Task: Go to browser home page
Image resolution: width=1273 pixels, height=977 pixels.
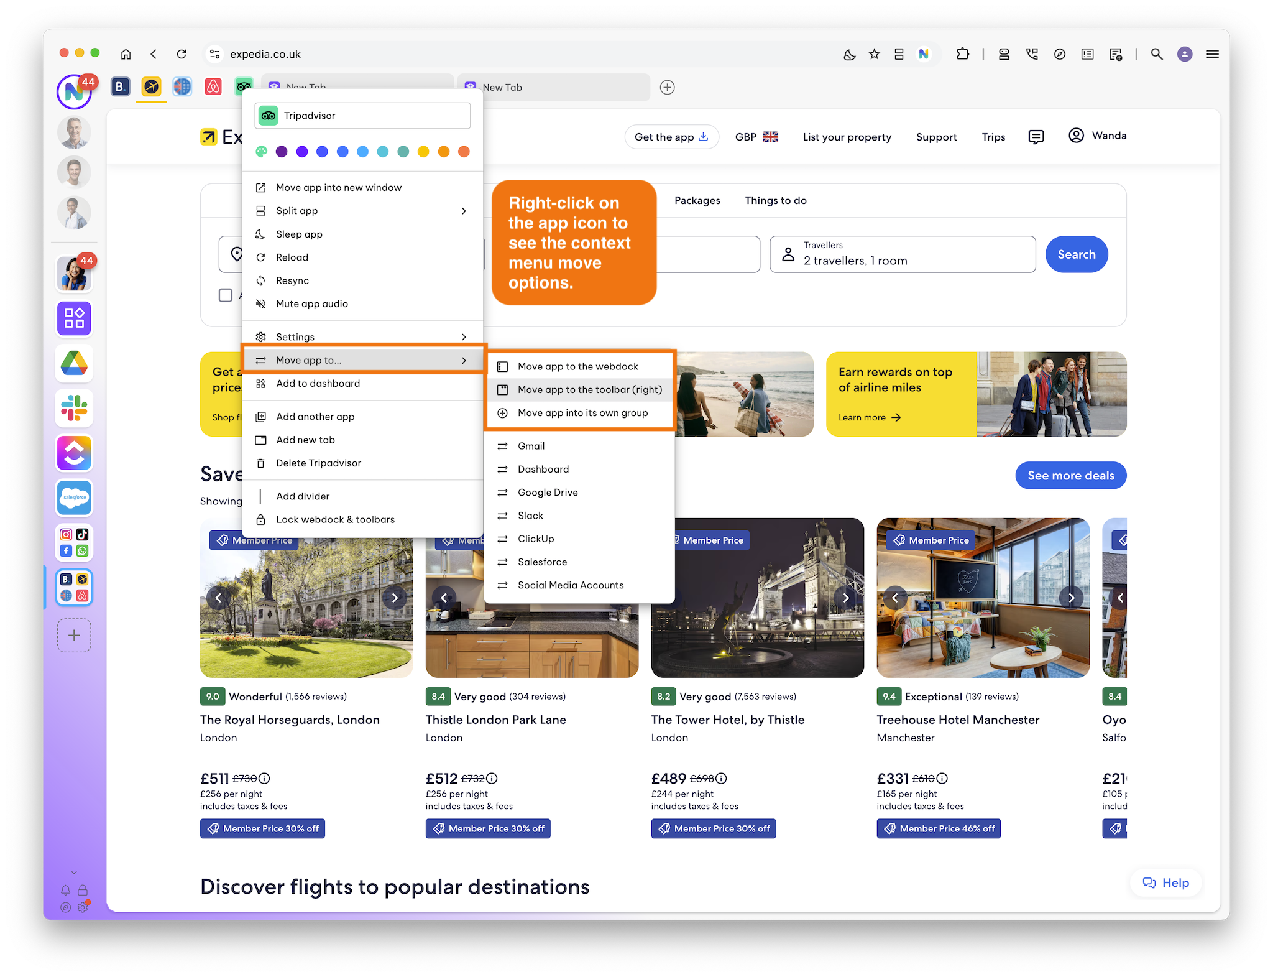Action: coord(126,54)
